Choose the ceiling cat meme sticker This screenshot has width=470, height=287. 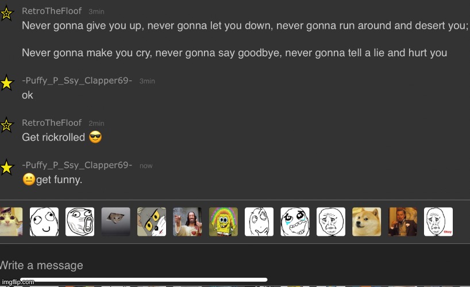[x=115, y=222]
